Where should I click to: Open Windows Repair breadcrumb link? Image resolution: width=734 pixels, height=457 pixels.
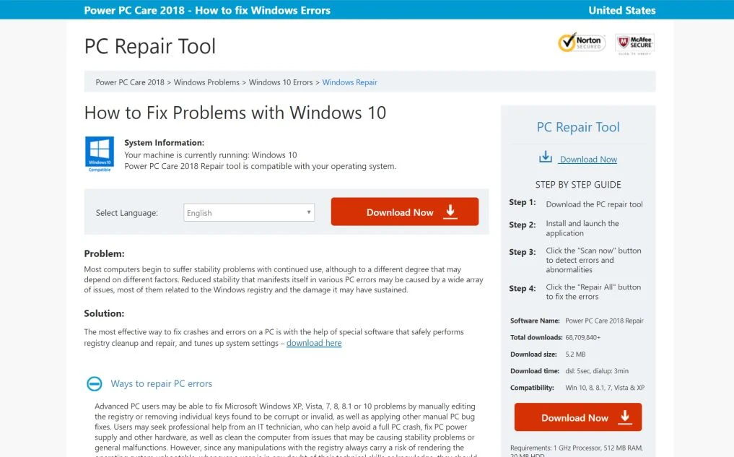pos(350,82)
